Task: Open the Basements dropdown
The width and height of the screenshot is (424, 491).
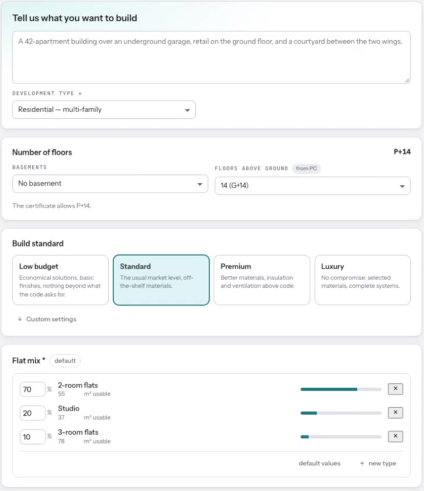Action: 110,184
